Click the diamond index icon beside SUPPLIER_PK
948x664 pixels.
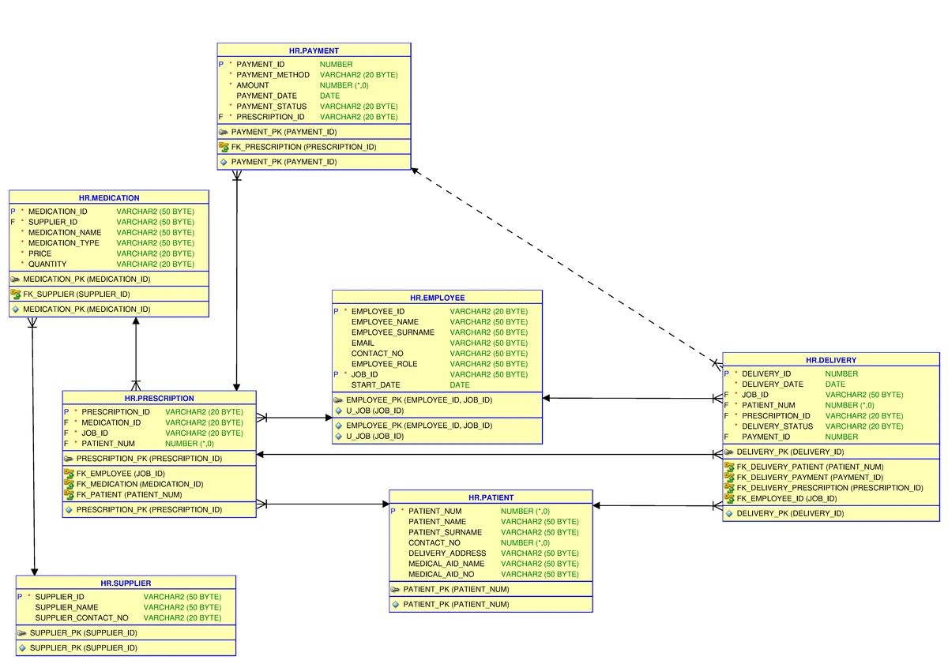point(22,648)
